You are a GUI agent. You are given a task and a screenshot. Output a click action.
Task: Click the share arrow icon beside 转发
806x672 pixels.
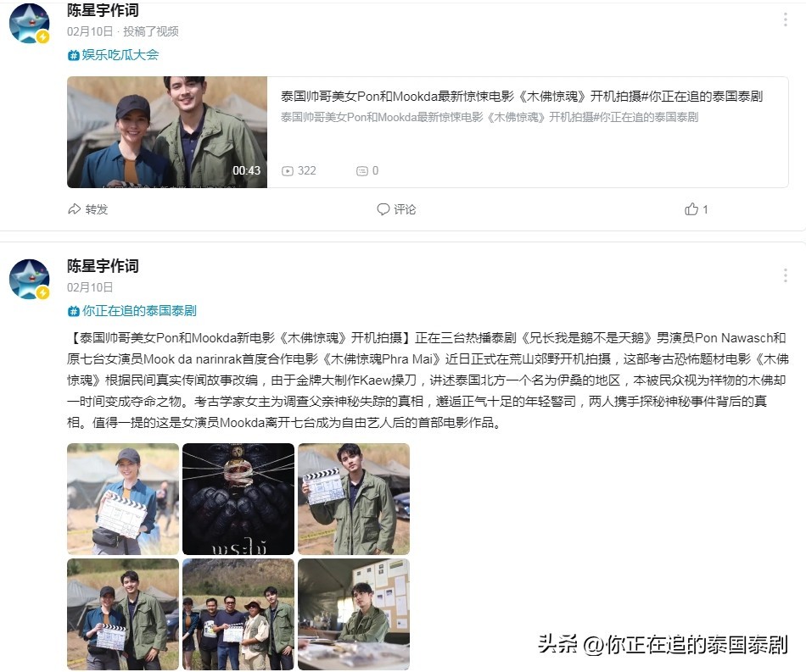pos(74,209)
